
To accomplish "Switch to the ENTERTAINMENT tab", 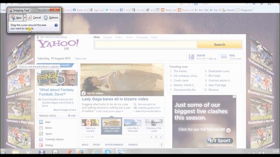I will [x=114, y=145].
